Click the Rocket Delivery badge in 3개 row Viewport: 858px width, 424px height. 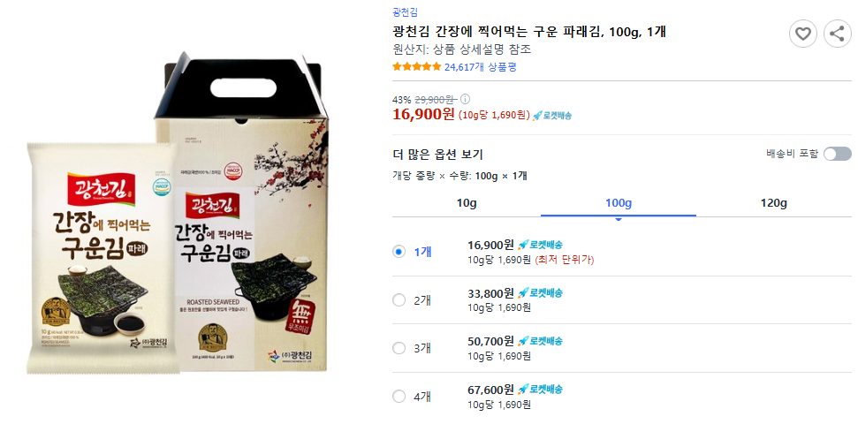click(540, 341)
